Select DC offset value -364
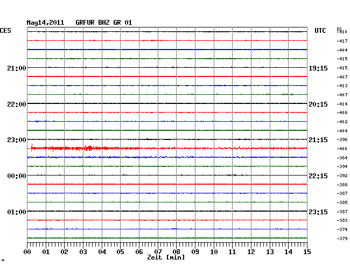Image resolution: width=350 pixels, height=266 pixels. (x=342, y=158)
